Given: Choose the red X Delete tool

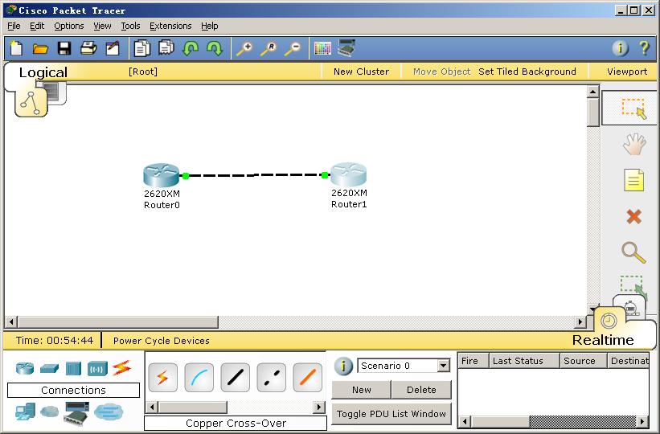Looking at the screenshot, I should click(x=634, y=217).
